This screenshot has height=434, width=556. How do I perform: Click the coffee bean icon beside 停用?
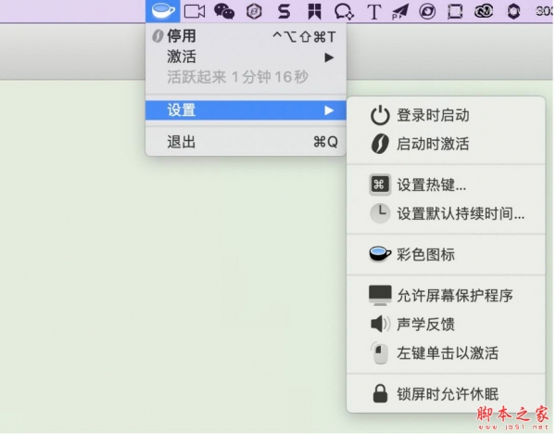click(x=158, y=36)
